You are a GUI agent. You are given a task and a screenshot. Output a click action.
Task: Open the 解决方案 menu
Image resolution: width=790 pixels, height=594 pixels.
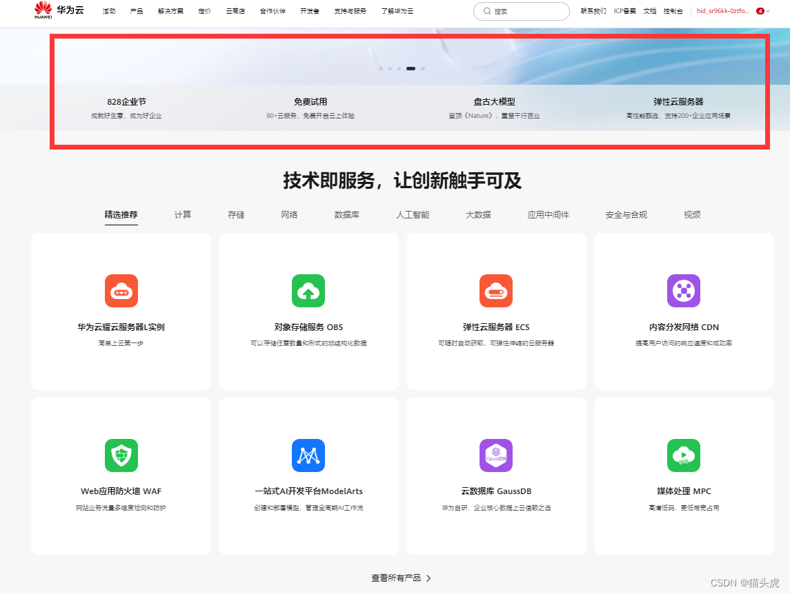click(170, 11)
